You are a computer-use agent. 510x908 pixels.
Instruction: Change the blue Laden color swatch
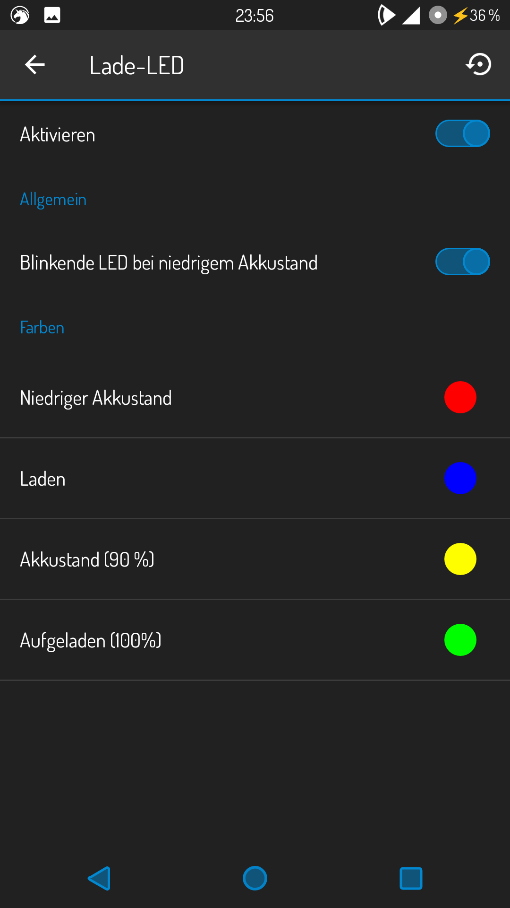point(460,478)
